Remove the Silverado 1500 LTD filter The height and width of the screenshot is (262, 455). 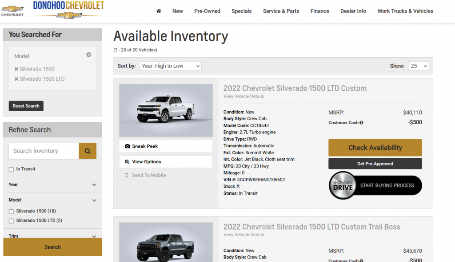(x=16, y=79)
